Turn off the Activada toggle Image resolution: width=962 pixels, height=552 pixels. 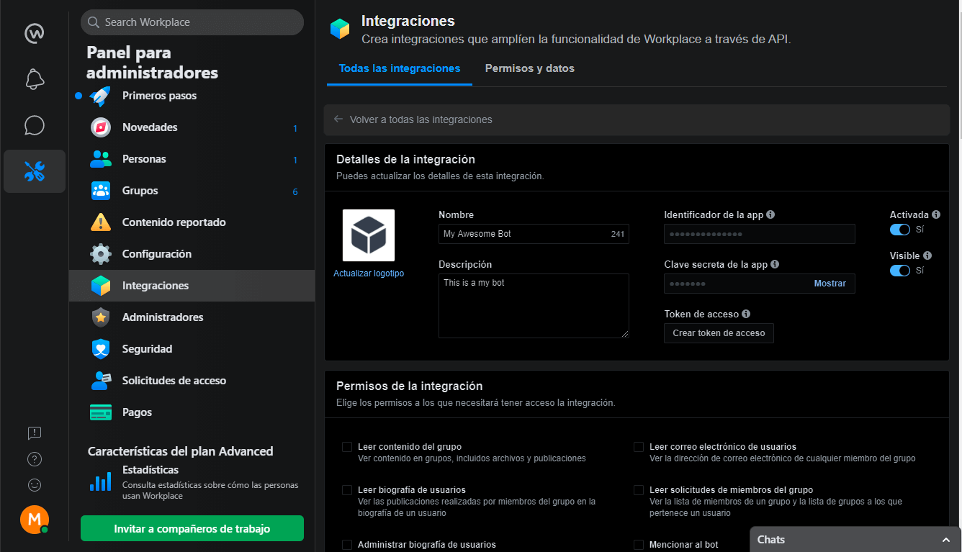coord(900,230)
